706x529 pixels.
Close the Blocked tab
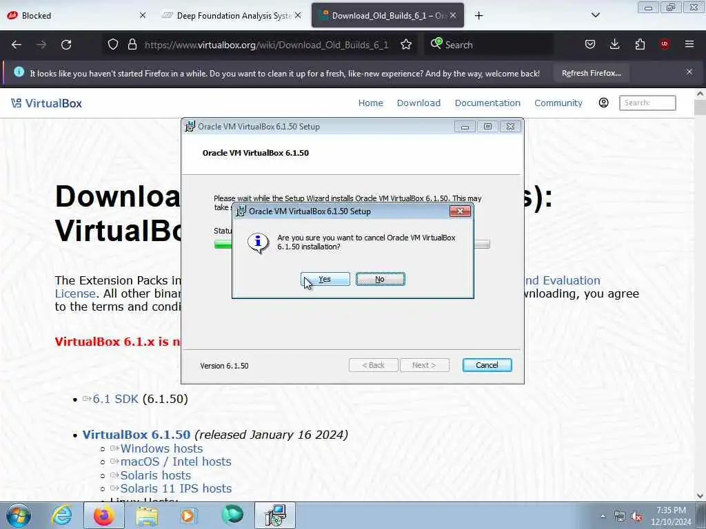pyautogui.click(x=143, y=16)
